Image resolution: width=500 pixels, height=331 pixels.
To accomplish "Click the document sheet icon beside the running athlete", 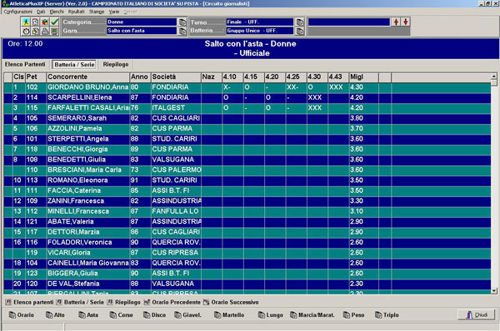I will (x=35, y=22).
